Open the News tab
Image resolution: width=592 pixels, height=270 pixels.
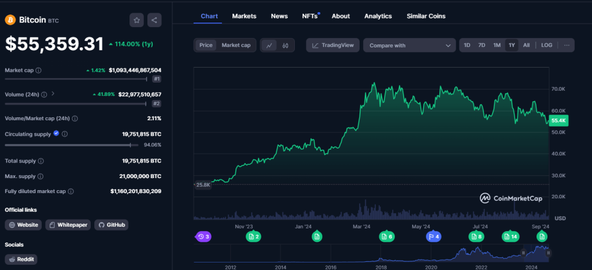pyautogui.click(x=279, y=16)
